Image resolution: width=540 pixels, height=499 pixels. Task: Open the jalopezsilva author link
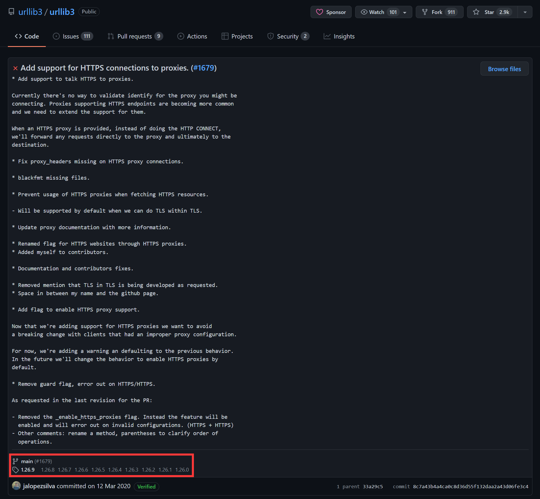click(x=39, y=486)
